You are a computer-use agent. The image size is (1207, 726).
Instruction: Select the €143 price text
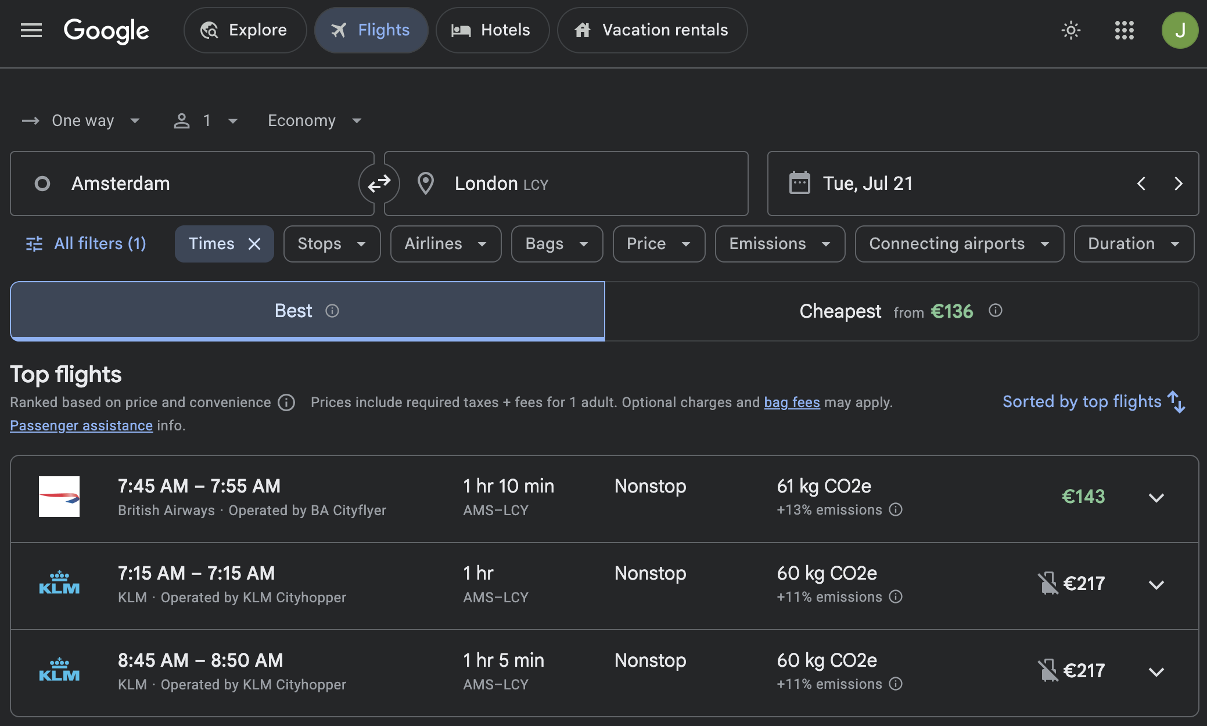(1083, 497)
